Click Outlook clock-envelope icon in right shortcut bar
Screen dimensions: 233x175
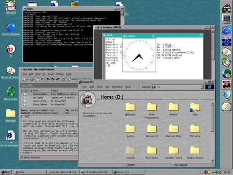pos(226,52)
